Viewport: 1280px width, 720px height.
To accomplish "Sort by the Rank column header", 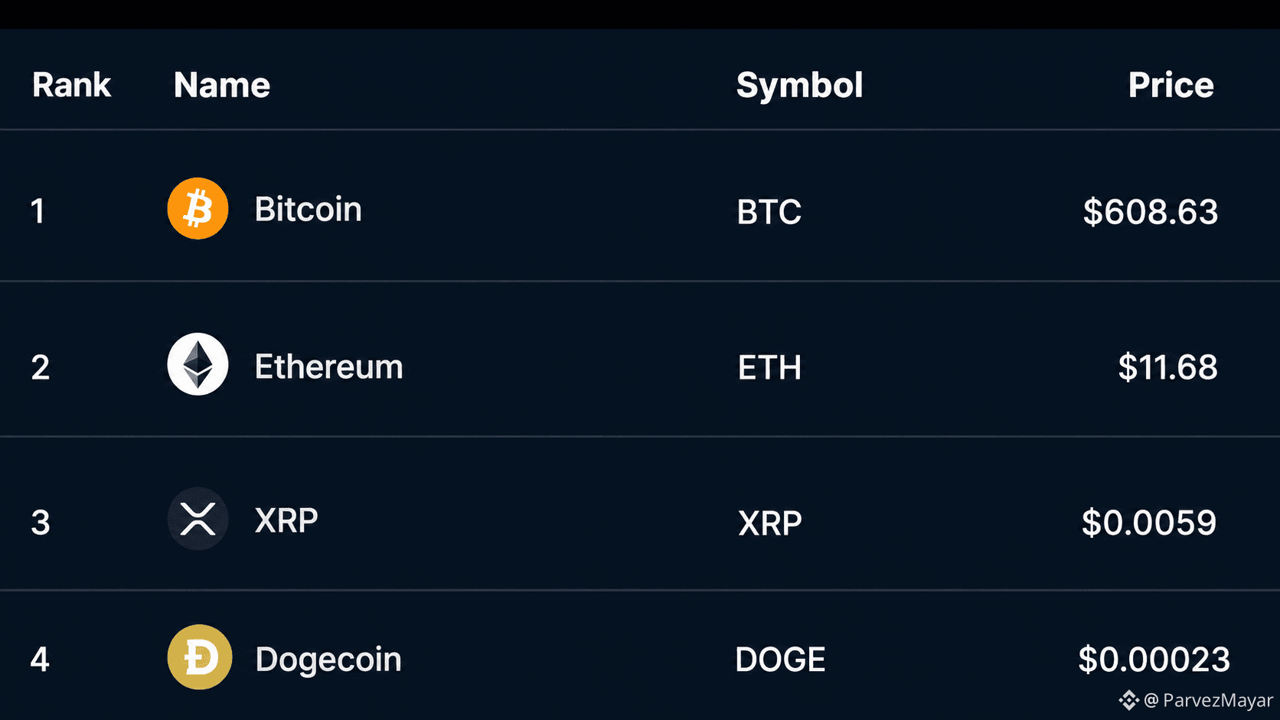I will coord(71,85).
